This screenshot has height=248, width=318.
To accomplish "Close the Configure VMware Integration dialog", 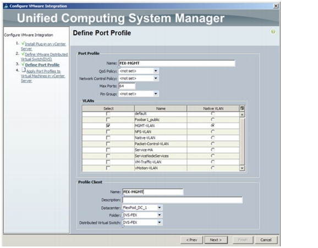I will (x=276, y=6).
